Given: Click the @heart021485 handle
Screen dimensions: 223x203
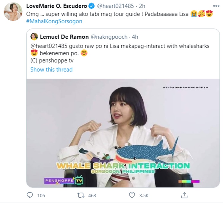Looking at the screenshot, I should [114, 6].
